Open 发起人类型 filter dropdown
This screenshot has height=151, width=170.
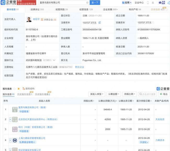97,94
